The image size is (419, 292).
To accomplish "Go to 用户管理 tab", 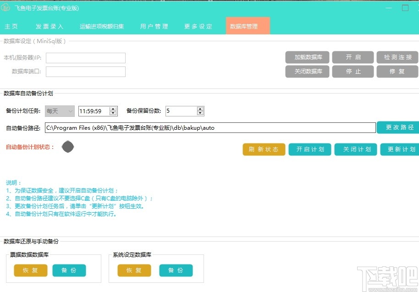I will point(154,26).
